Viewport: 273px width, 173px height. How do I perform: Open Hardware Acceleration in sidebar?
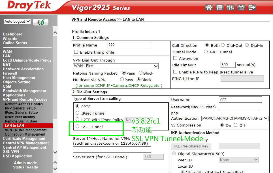coord(23,69)
